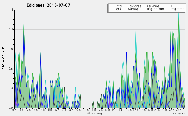This screenshot has height=116, width=188.
Task: Click the '22 h' x-axis label
Action: [171, 110]
